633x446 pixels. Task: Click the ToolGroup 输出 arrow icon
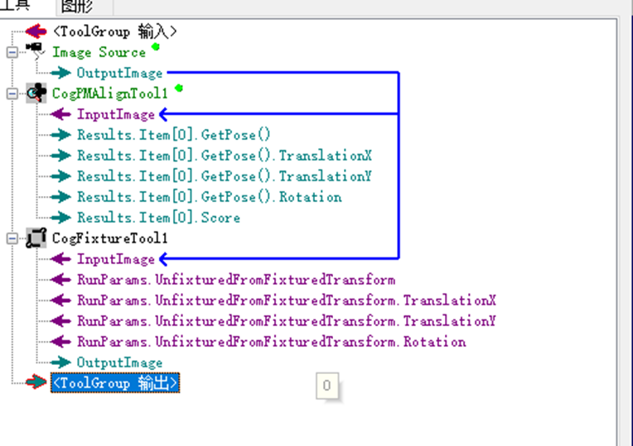pyautogui.click(x=36, y=382)
